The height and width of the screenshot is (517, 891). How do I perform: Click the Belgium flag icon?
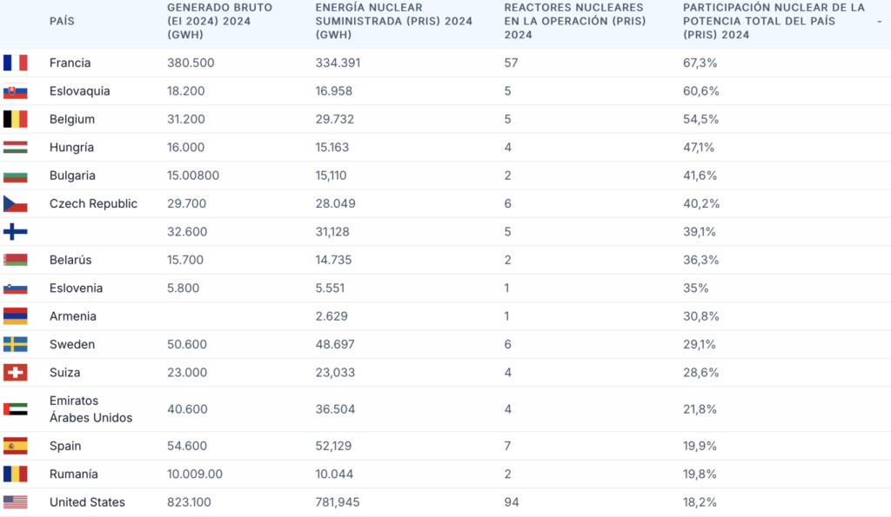[x=16, y=119]
